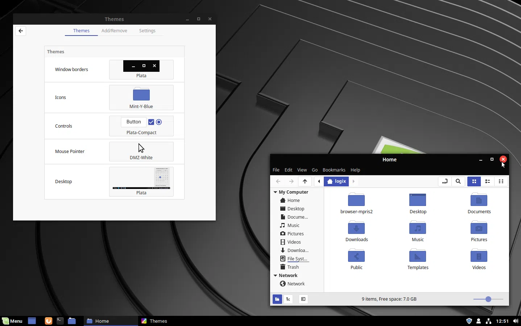Switch to list view mode

click(x=488, y=181)
